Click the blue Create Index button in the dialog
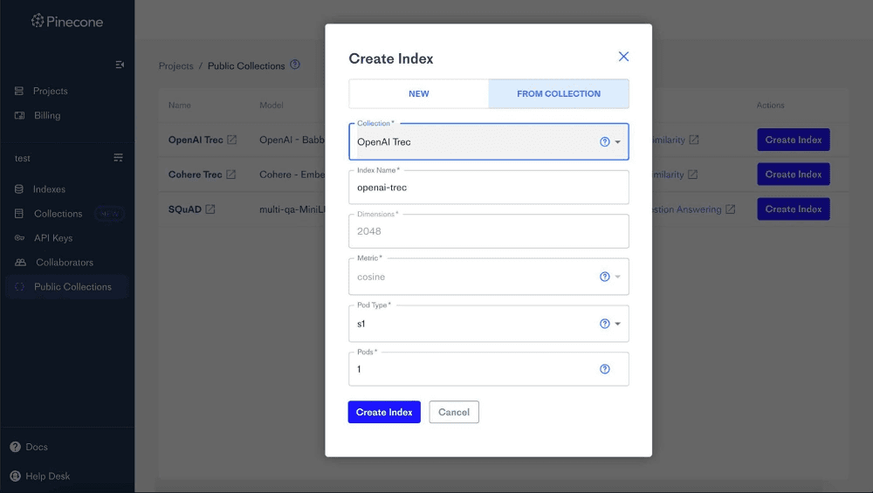Screen dimensions: 873x493 [384, 413]
